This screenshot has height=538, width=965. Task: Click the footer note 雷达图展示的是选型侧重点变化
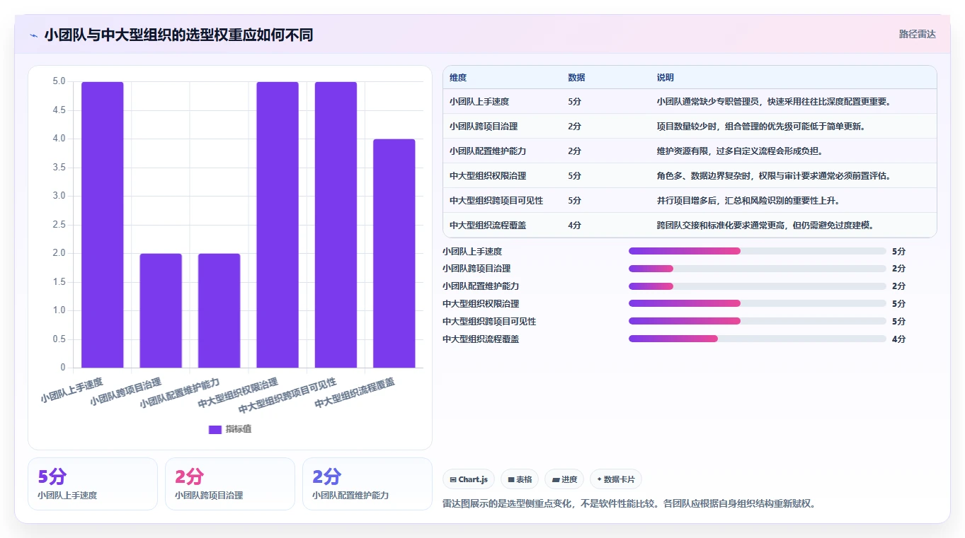point(629,504)
